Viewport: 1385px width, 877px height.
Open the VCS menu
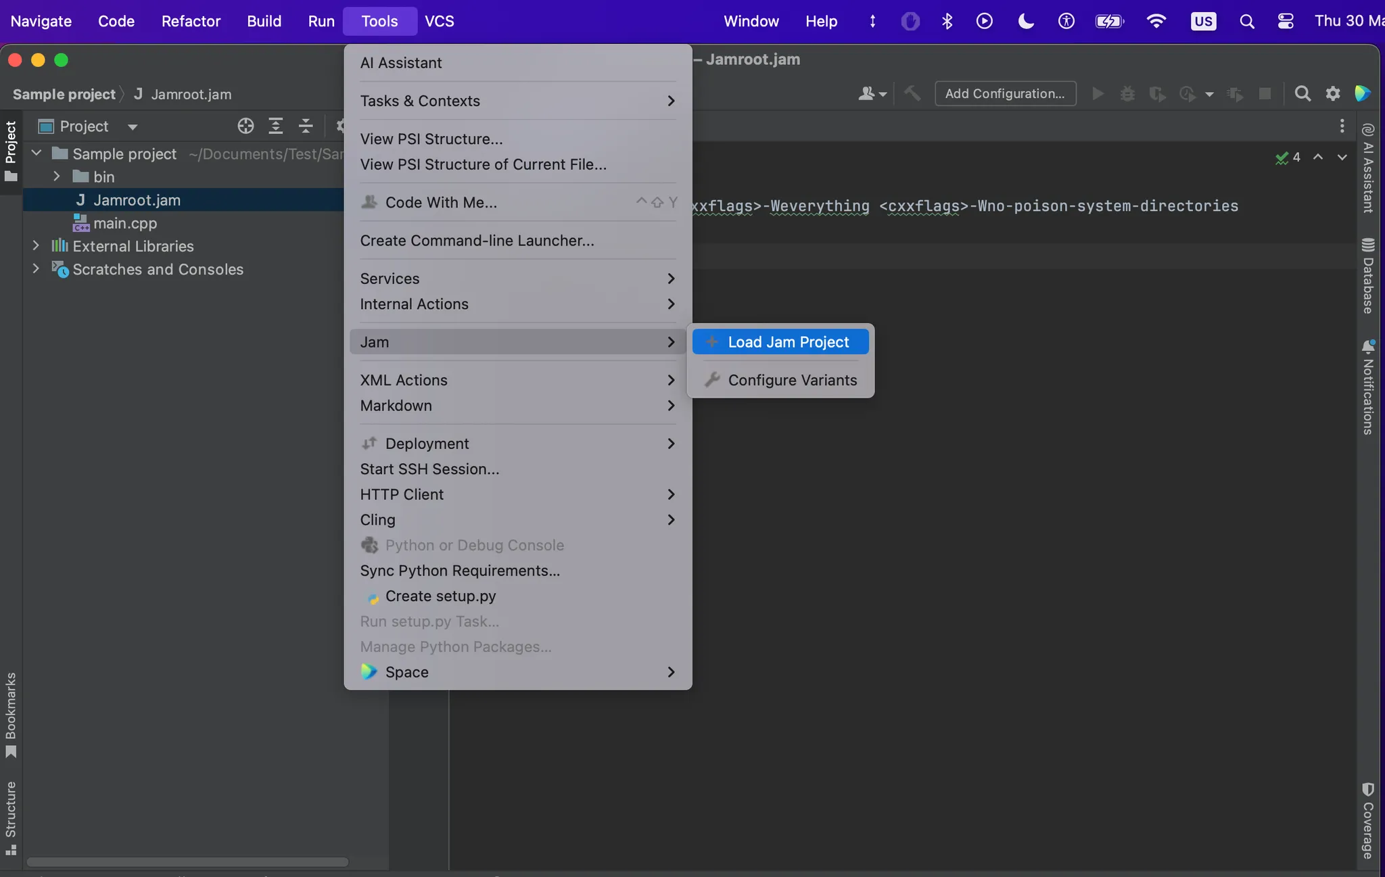click(x=440, y=21)
